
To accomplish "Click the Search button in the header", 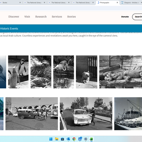I will tap(137, 17).
